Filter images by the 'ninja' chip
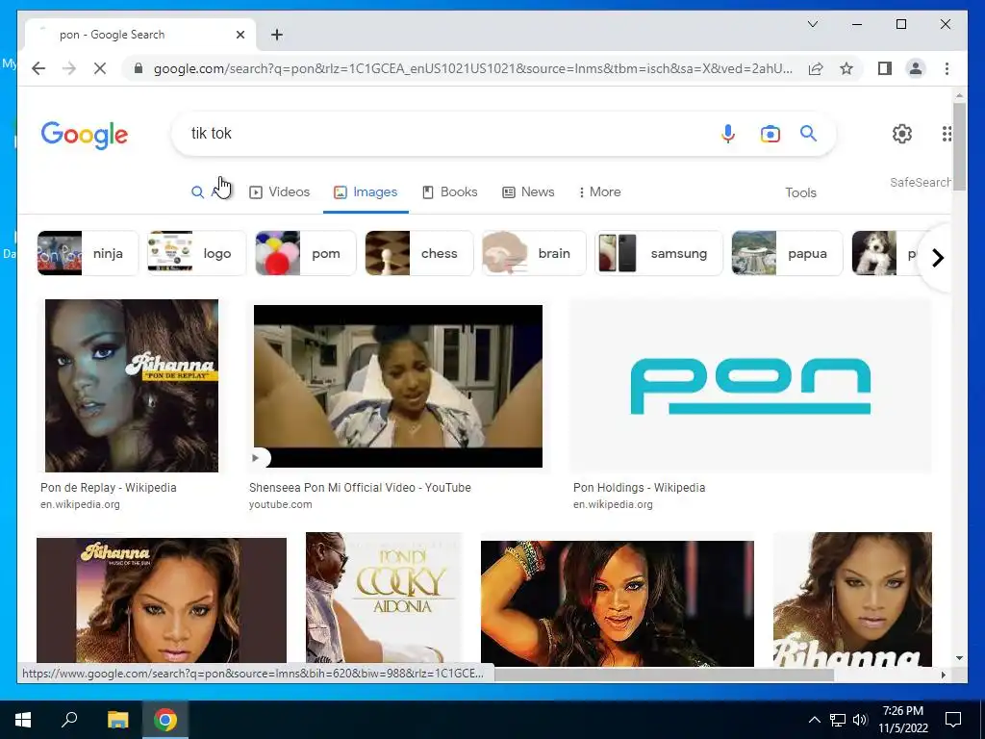This screenshot has height=739, width=985. (88, 253)
